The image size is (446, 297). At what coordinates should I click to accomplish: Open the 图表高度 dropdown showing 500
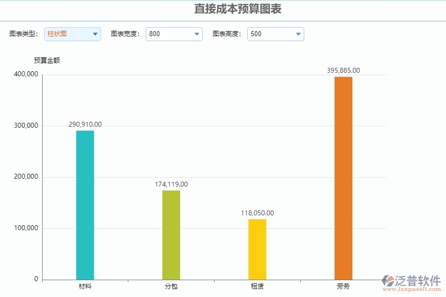click(276, 34)
